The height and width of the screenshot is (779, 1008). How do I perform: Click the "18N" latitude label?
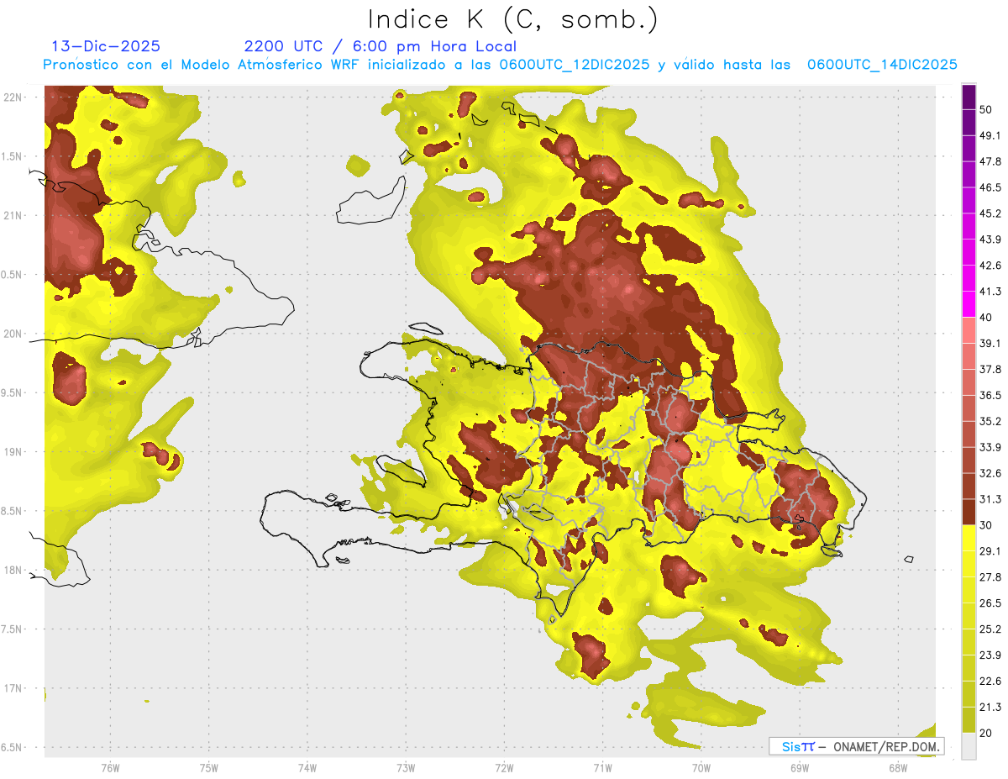(13, 570)
